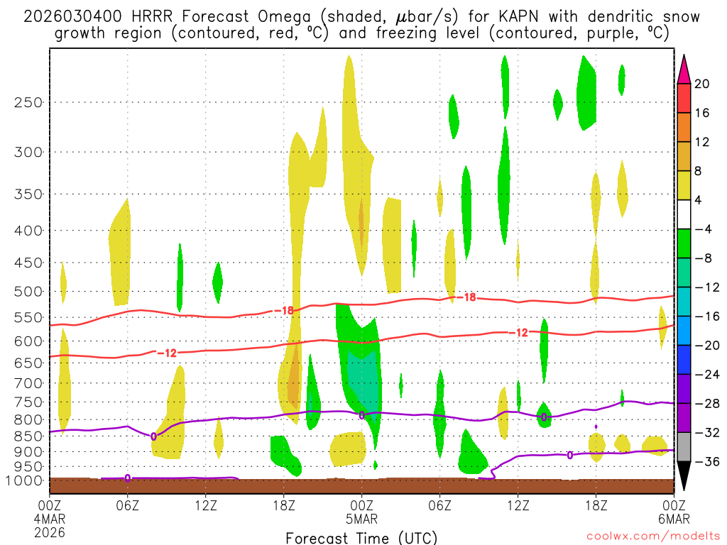Click the black bottom arrow of colorbar
The width and height of the screenshot is (727, 545).
(x=684, y=476)
